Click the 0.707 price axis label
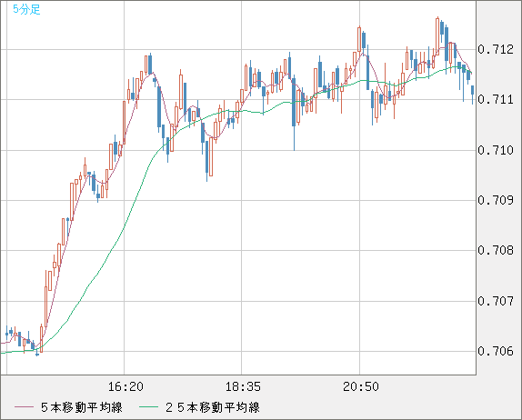522x420 pixels. tap(496, 301)
